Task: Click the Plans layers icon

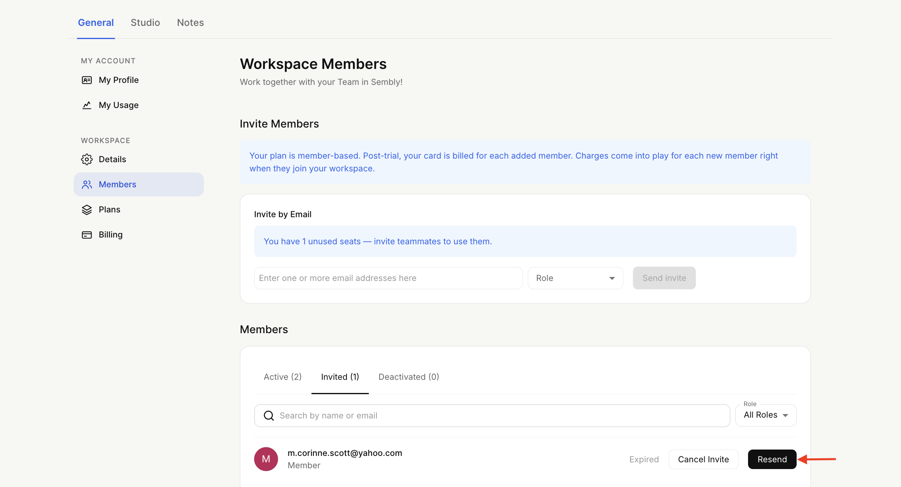Action: (x=87, y=210)
